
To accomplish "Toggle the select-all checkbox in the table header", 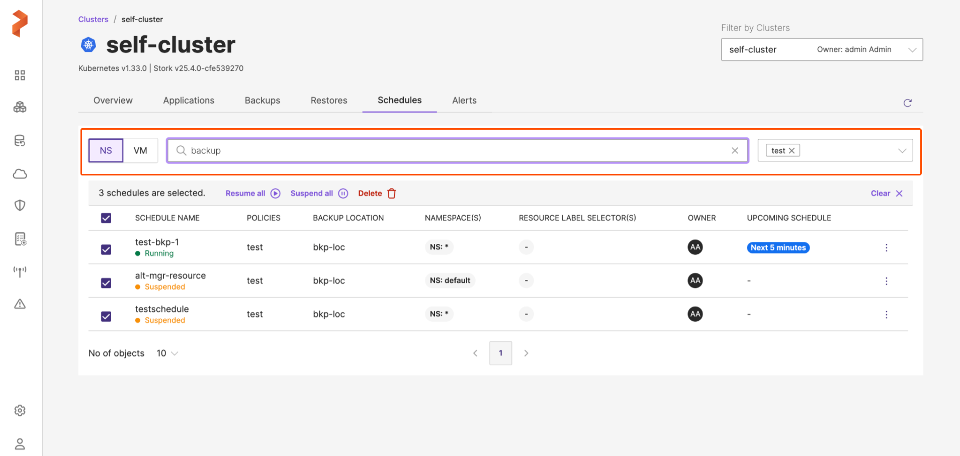I will click(106, 218).
